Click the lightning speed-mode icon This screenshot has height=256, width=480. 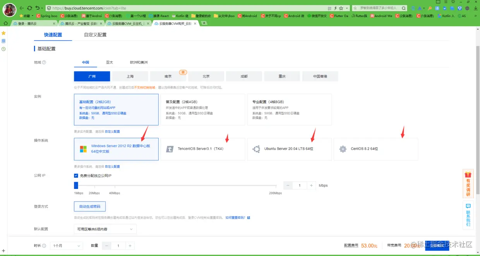point(335,8)
